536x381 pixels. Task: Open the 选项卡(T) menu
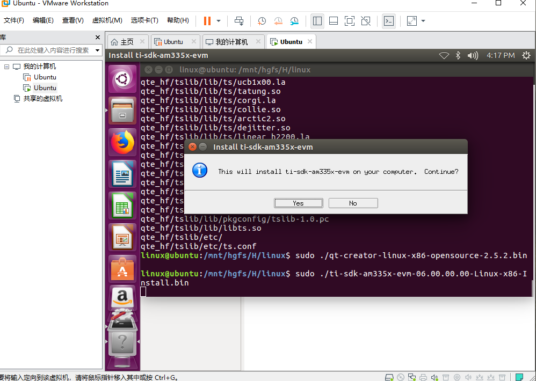point(144,20)
